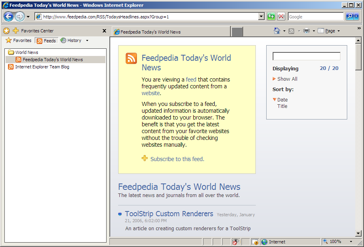Switch to the Feeds tab
Image resolution: width=364 pixels, height=247 pixels.
coord(46,41)
